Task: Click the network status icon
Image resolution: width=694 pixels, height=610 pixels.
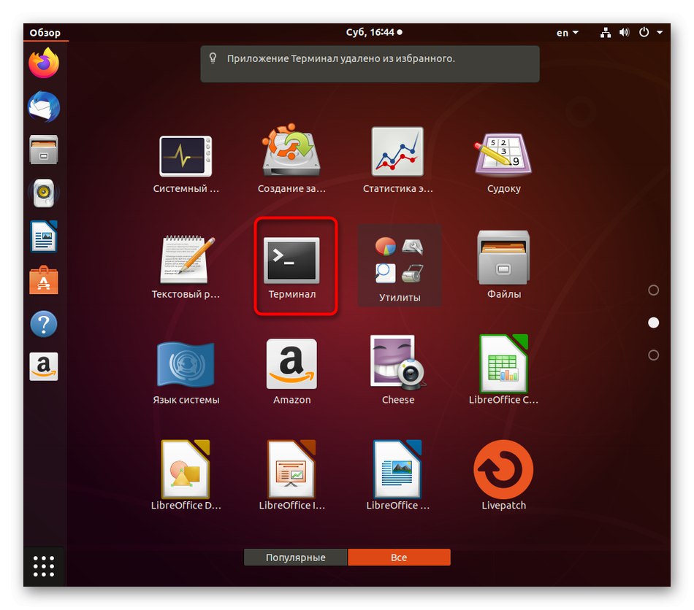Action: (x=606, y=32)
